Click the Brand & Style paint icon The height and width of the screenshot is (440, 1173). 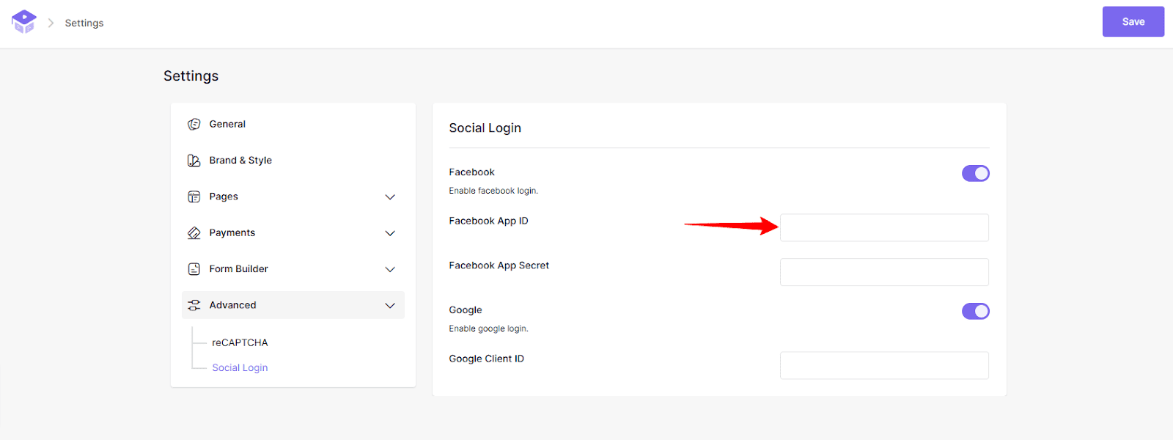pos(194,160)
